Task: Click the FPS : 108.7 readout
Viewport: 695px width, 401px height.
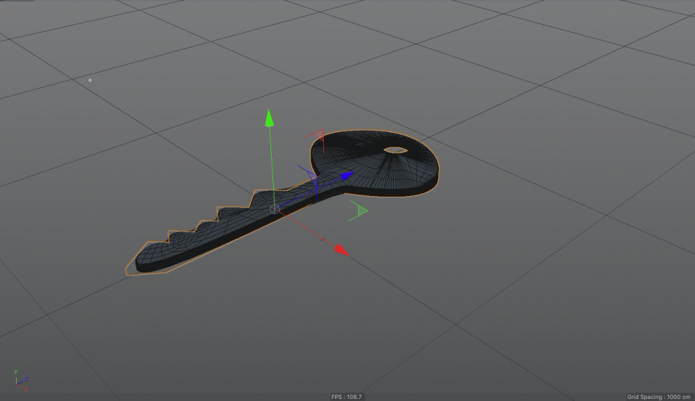Action: [346, 397]
